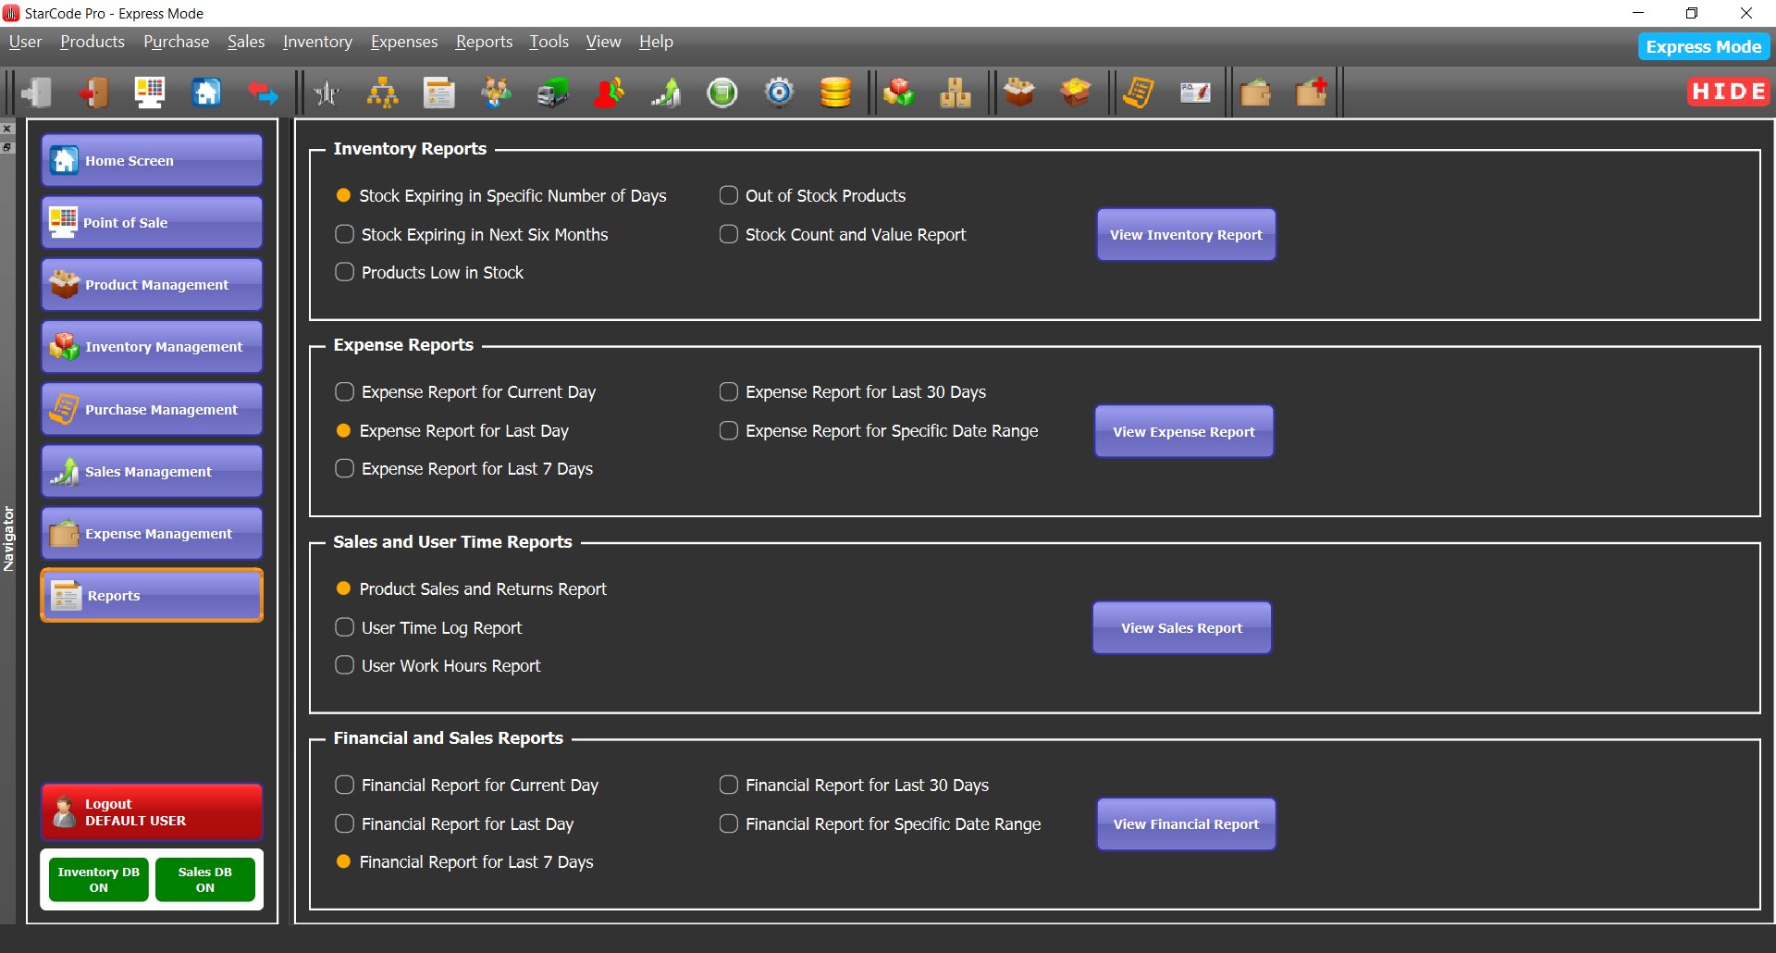Click the Home screen toolbar icon
This screenshot has width=1776, height=953.
click(205, 92)
